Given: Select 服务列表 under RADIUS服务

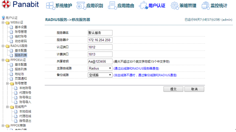Looking at the screenshot, I should point(21,55).
